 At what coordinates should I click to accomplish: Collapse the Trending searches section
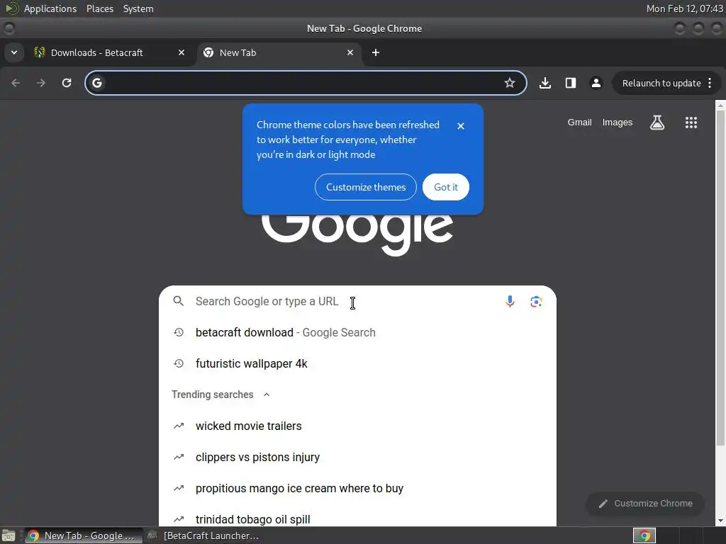267,395
